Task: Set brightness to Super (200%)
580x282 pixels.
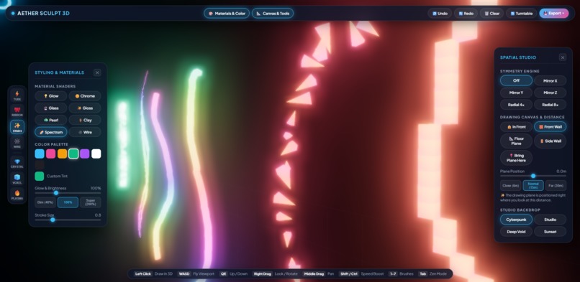Action: point(91,202)
